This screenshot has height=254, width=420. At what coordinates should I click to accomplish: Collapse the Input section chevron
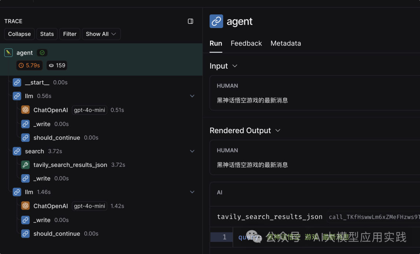coord(235,66)
